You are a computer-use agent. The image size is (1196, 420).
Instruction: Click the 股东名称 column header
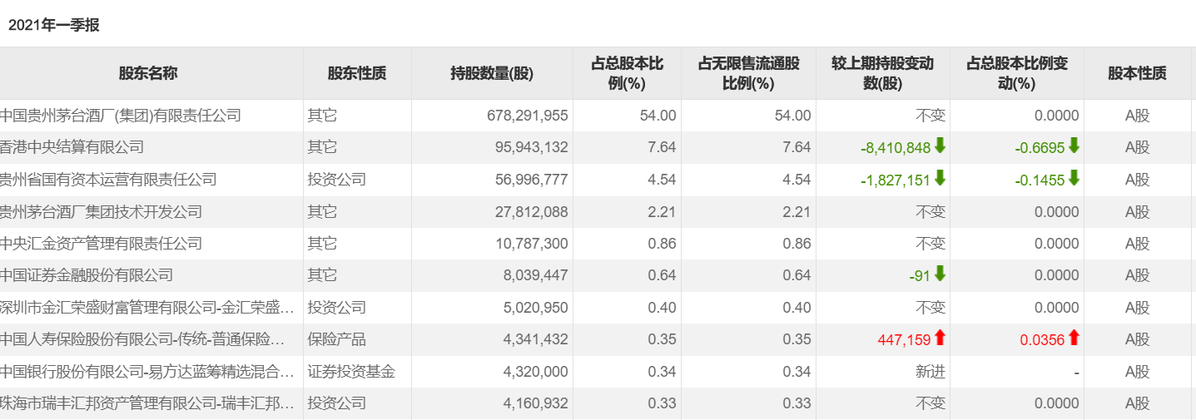tap(148, 73)
